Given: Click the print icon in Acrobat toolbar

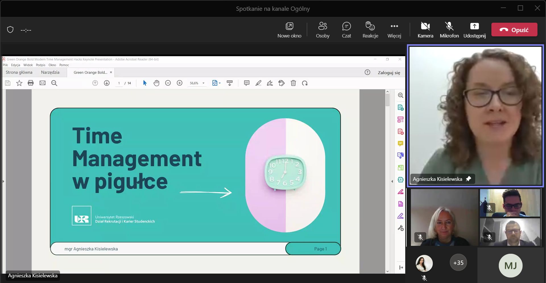Looking at the screenshot, I should point(31,83).
